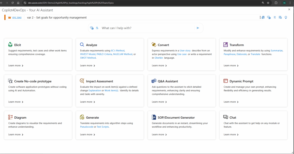
Task: Open the EPIC 5043 work item link
Action: coord(17,18)
